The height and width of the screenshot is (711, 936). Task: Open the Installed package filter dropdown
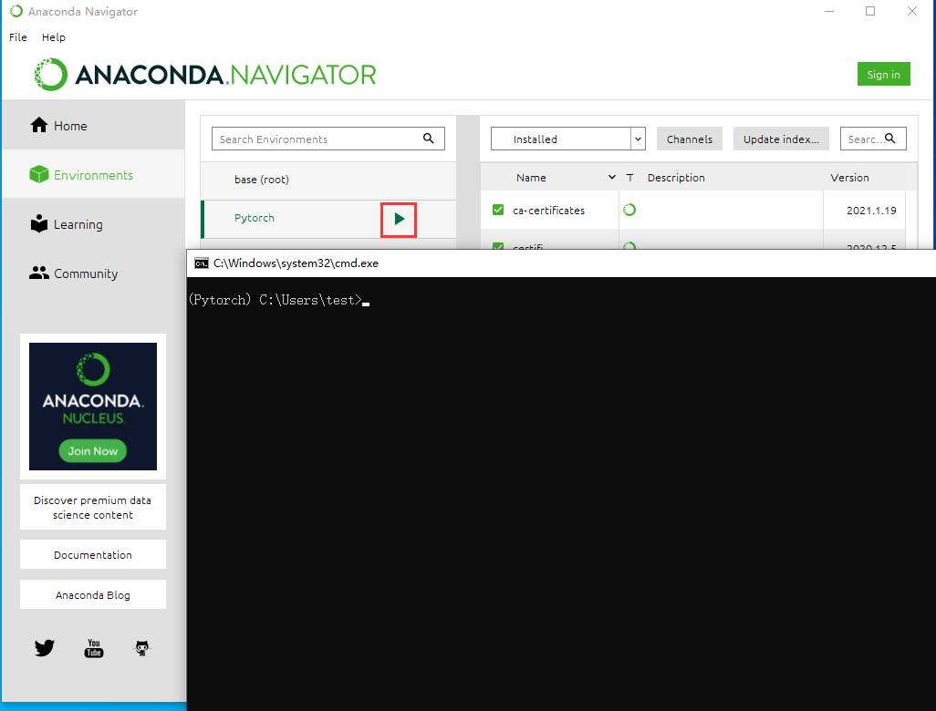click(567, 139)
